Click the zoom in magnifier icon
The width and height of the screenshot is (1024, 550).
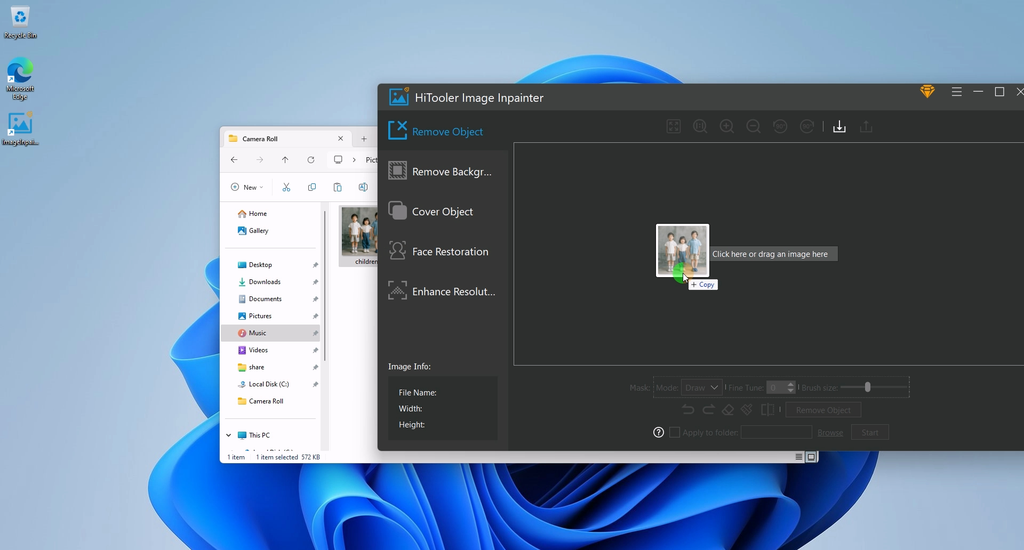[x=726, y=127]
